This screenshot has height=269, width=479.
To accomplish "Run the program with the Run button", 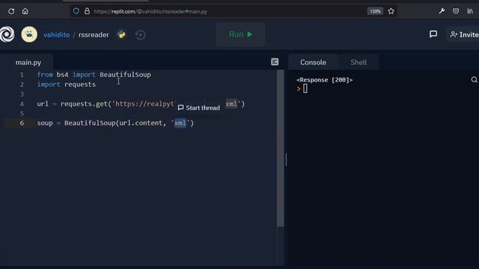I will click(241, 34).
